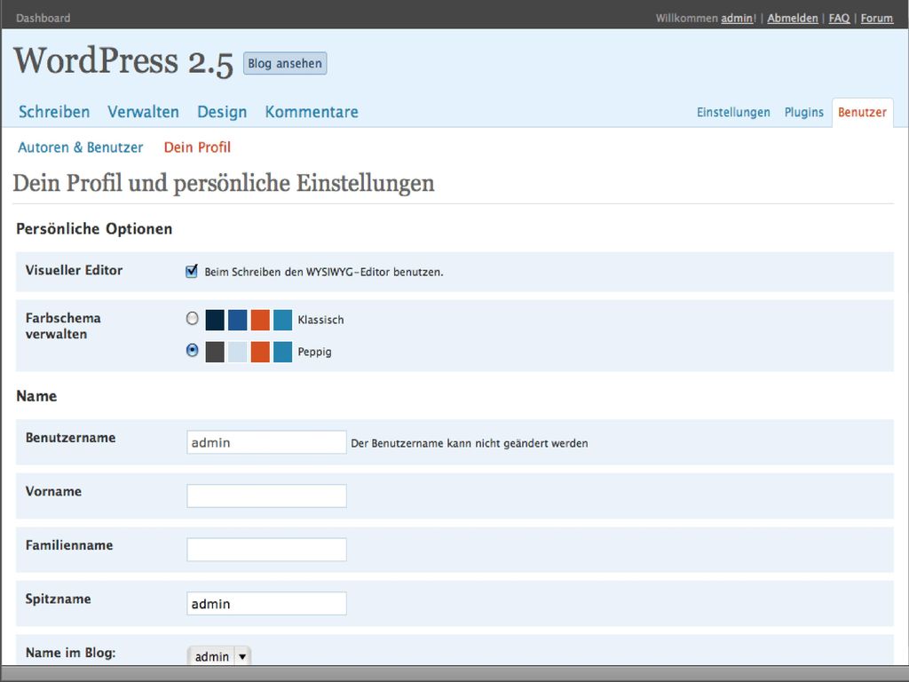909x682 pixels.
Task: Click the Visueller Editor label
Action: pos(75,270)
